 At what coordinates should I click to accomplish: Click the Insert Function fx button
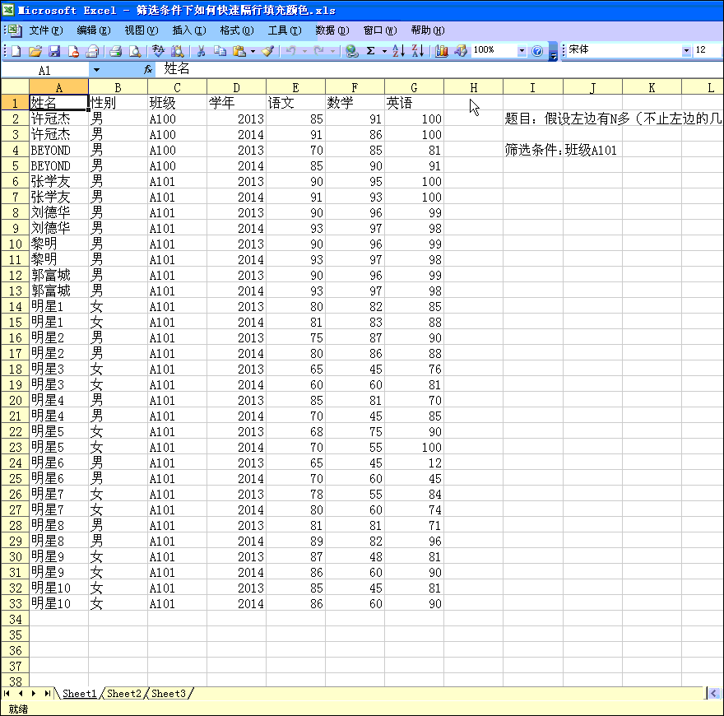click(148, 70)
